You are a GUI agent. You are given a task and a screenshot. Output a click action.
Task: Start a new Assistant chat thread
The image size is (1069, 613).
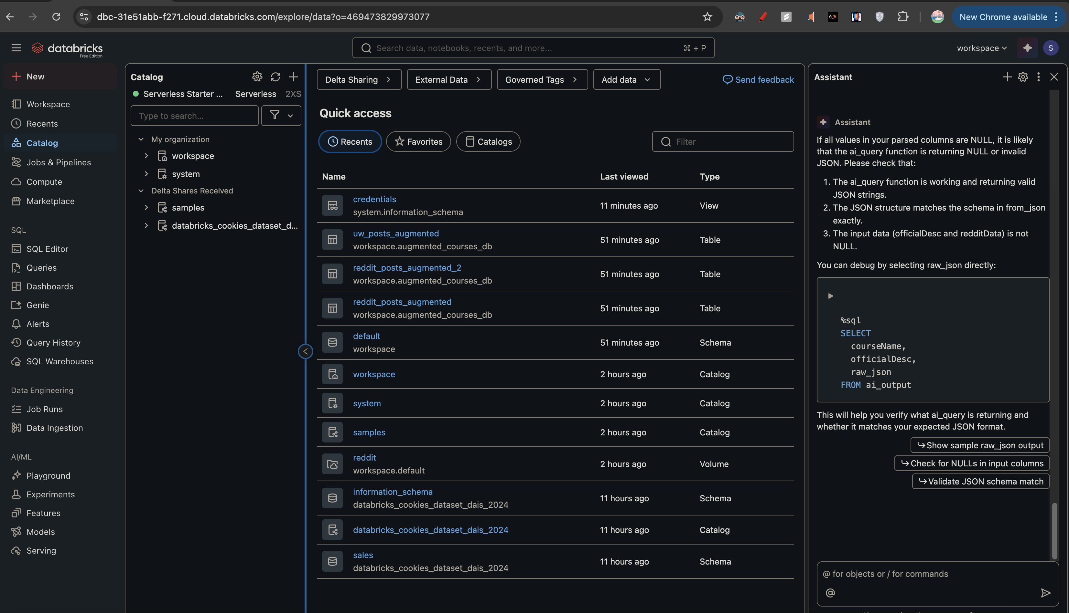coord(1007,77)
